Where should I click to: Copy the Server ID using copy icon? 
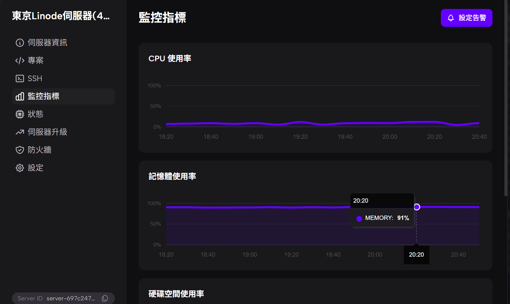point(105,298)
